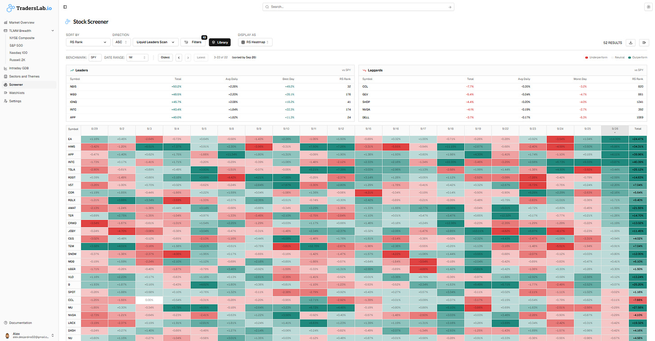Click the Filters sliders icon
This screenshot has width=655, height=341.
186,42
